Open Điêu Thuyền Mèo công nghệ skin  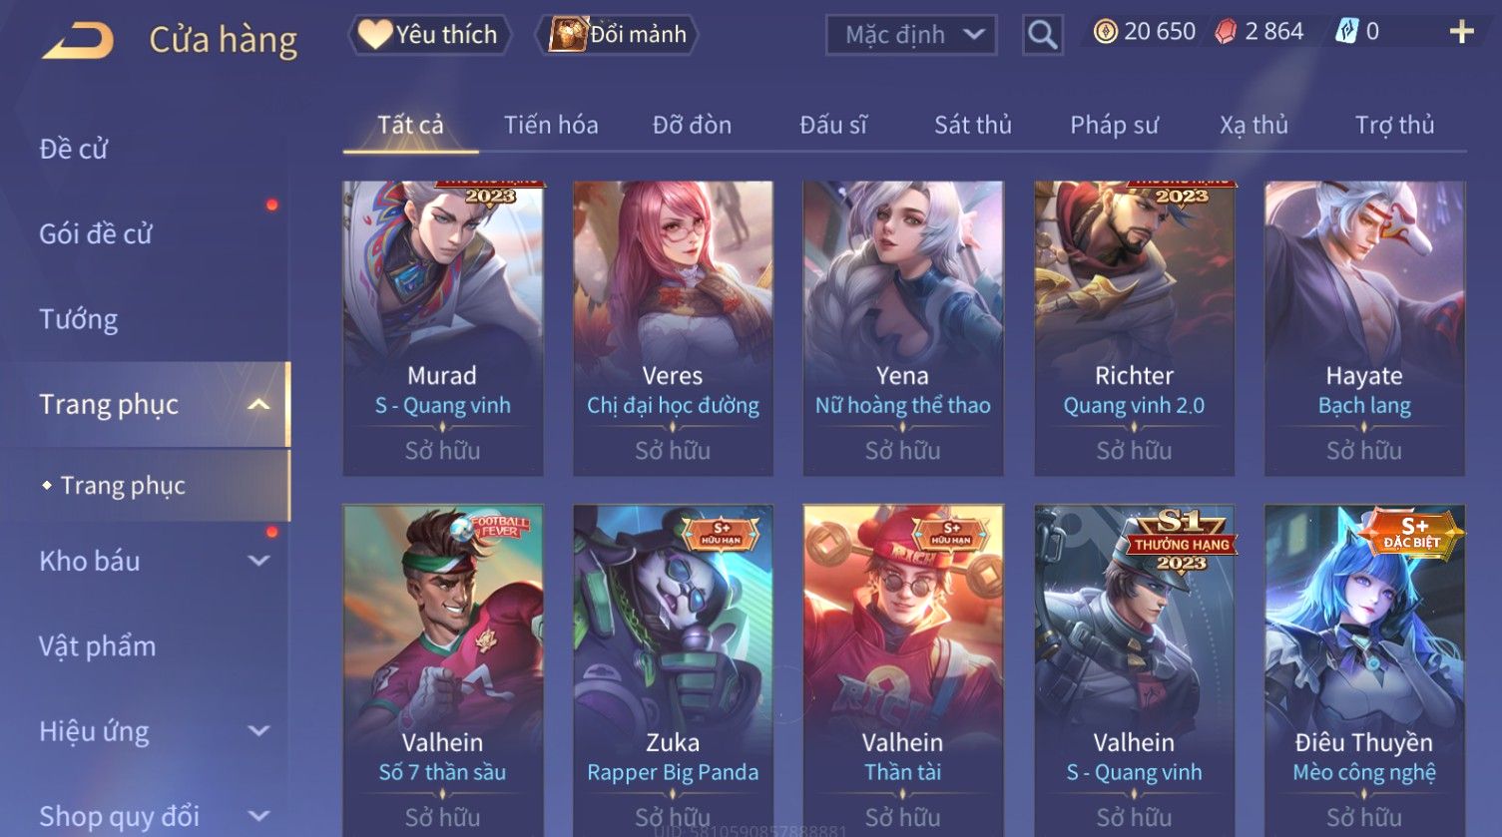coord(1364,670)
